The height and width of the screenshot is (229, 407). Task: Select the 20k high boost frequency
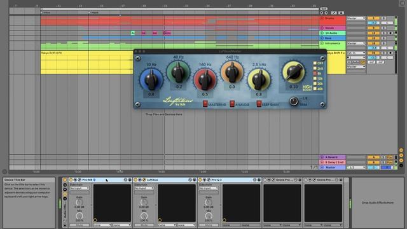coord(315,83)
